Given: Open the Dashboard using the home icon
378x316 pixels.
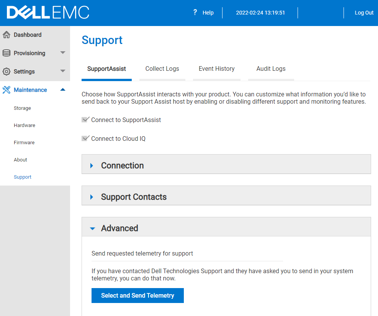Looking at the screenshot, I should coord(7,34).
